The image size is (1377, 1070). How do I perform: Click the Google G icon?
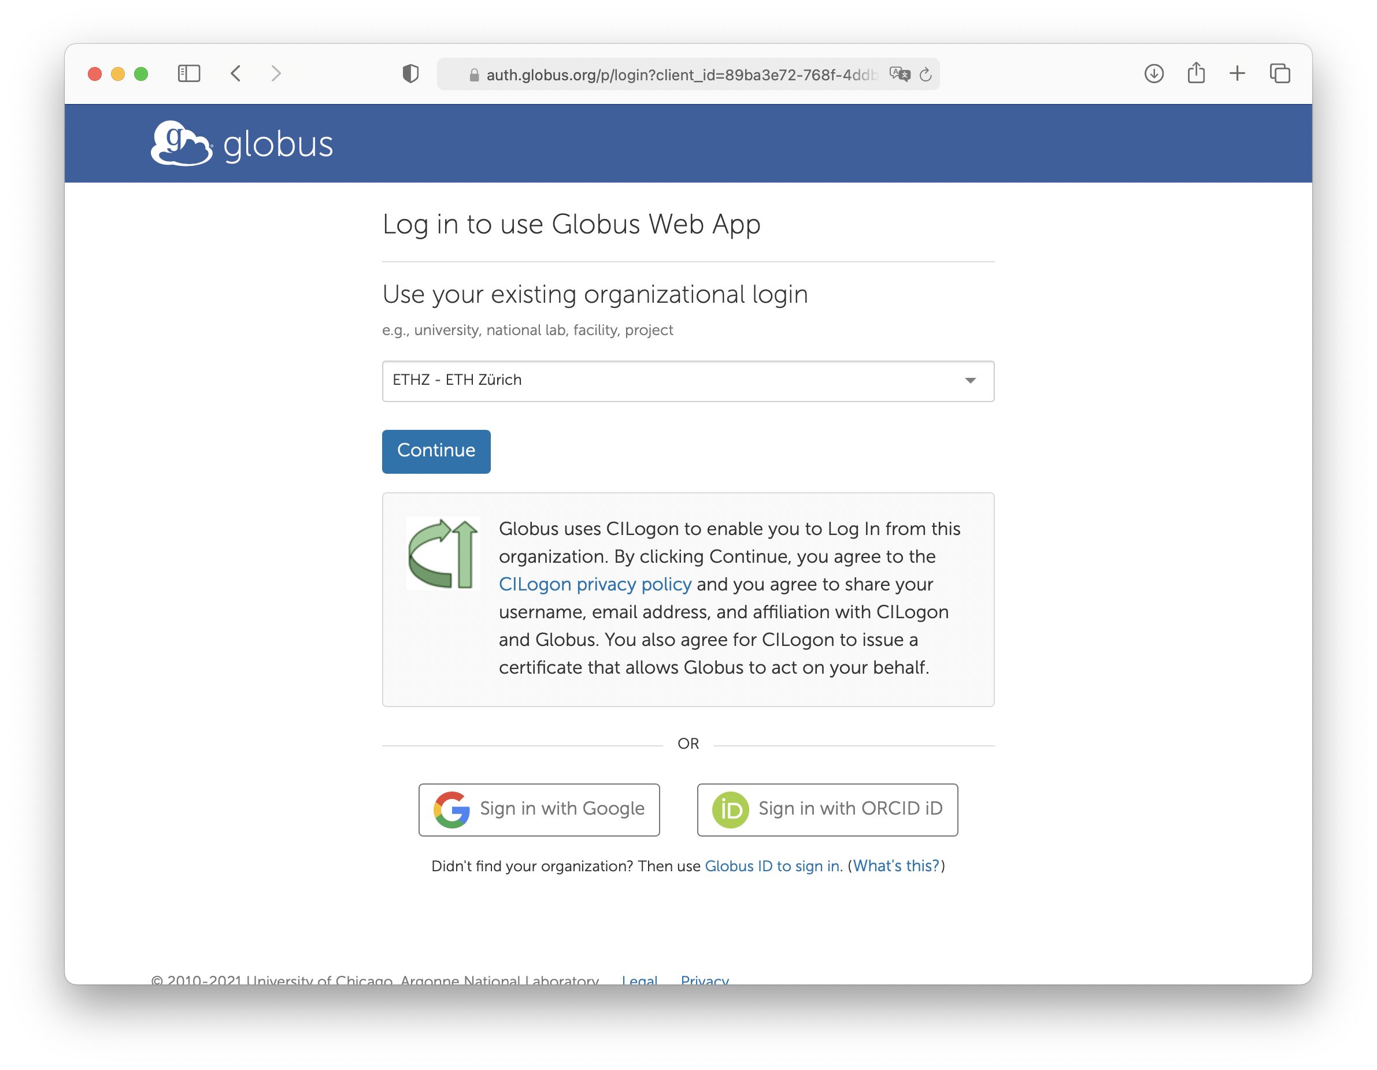point(451,809)
